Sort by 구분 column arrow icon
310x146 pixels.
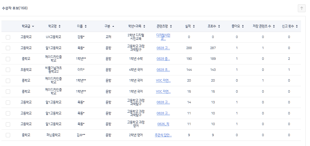pyautogui.click(x=113, y=26)
